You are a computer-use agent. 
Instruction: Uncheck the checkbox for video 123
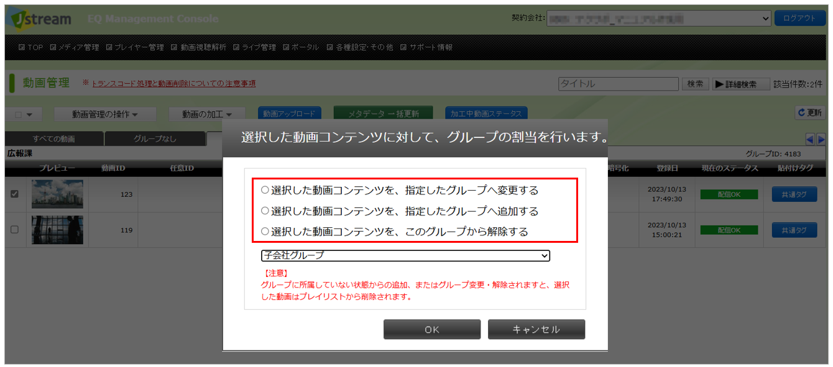pyautogui.click(x=15, y=194)
